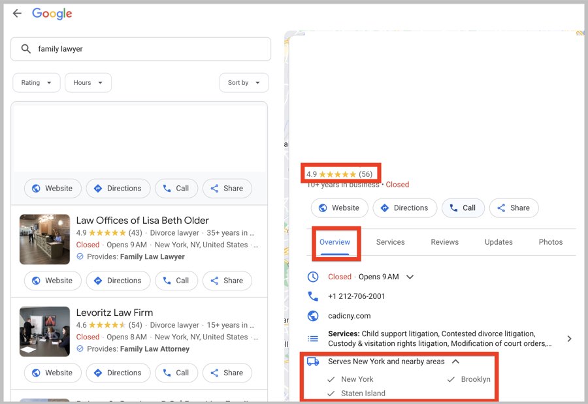
Task: Share the Levoritz Law Firm listing
Action: click(227, 373)
